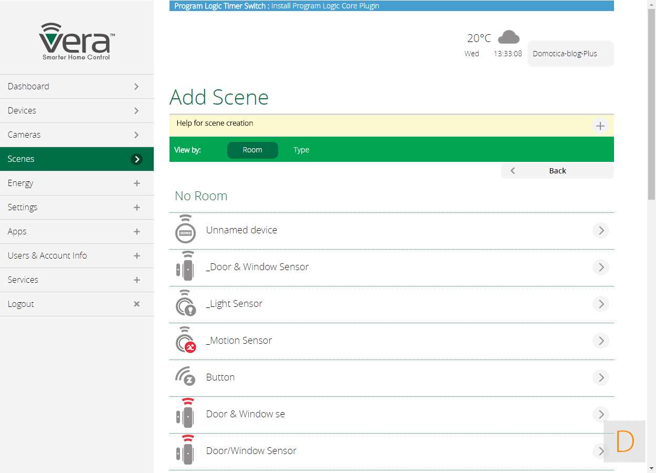Viewport: 656px width, 473px height.
Task: Switch view to Room
Action: tap(252, 150)
